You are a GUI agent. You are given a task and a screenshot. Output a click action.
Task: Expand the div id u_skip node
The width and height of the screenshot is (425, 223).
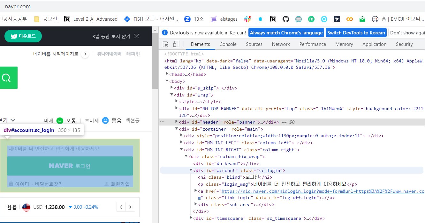click(172, 88)
